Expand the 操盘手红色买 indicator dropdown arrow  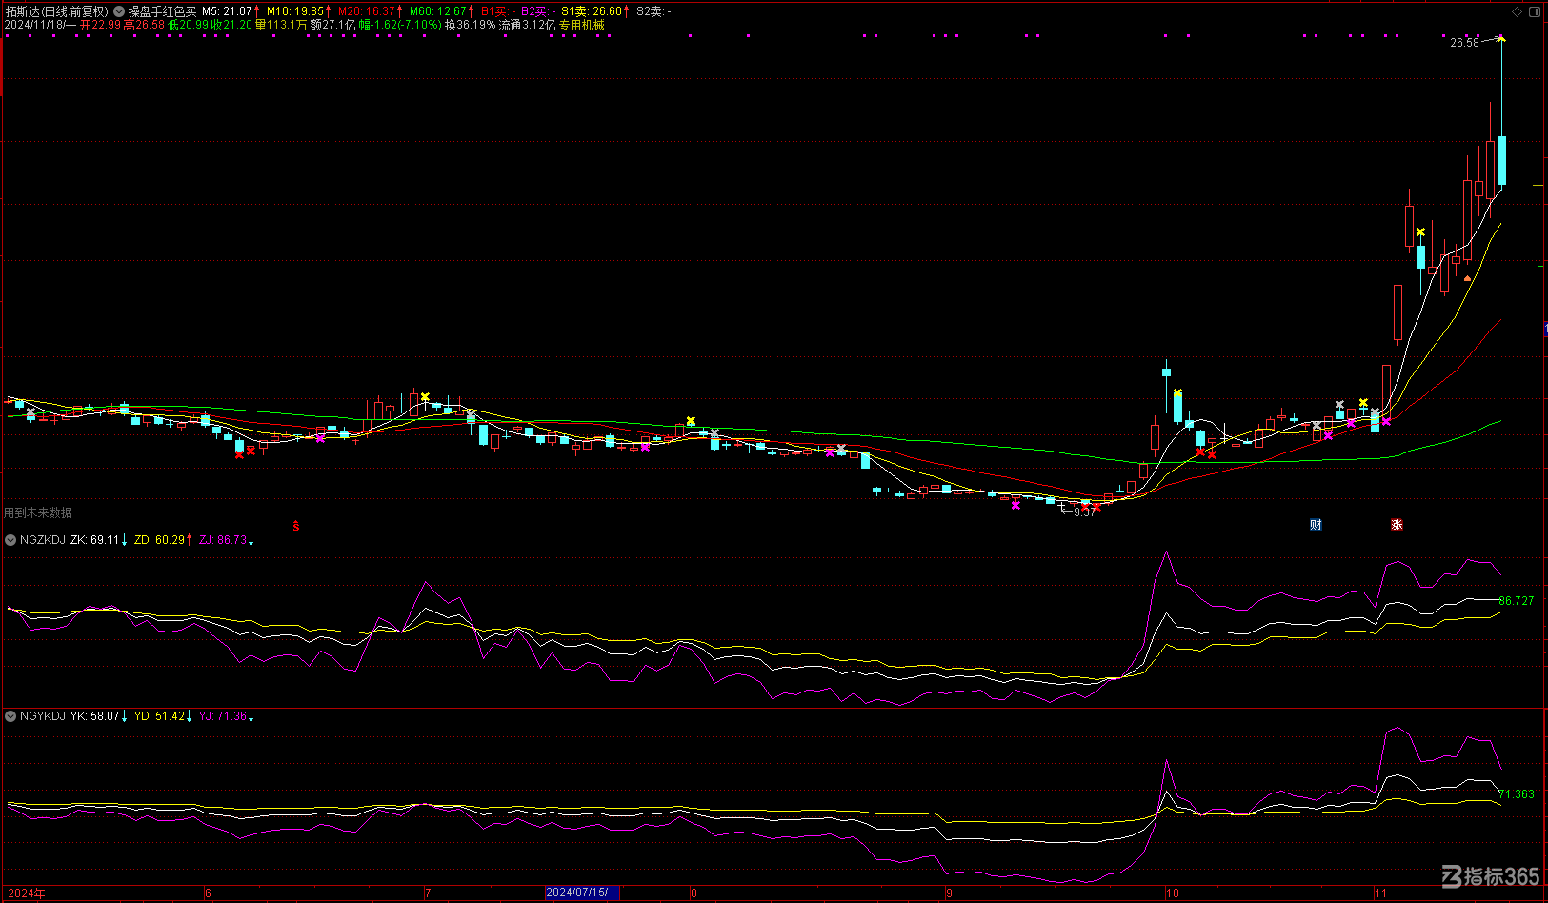(120, 11)
